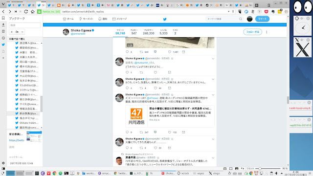
Task: Add a web panel with plus icon
Action: coord(3,58)
